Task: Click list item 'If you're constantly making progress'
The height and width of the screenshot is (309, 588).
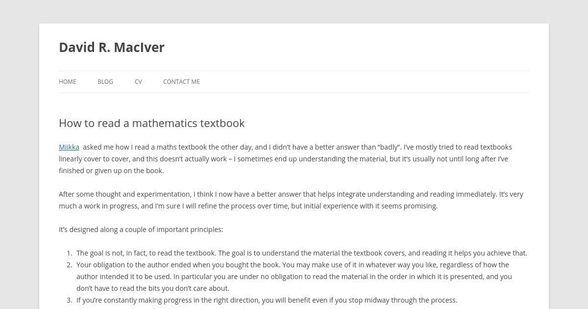Action: [x=267, y=300]
